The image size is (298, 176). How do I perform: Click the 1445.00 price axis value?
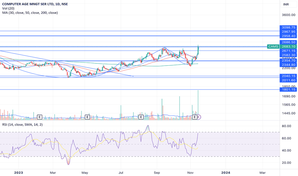coord(288,113)
